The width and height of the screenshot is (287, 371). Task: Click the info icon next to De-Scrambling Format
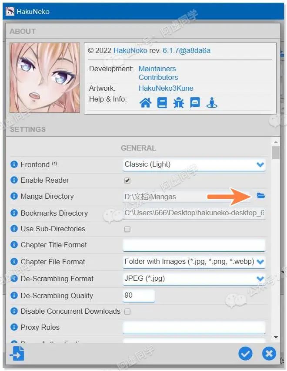(14, 279)
